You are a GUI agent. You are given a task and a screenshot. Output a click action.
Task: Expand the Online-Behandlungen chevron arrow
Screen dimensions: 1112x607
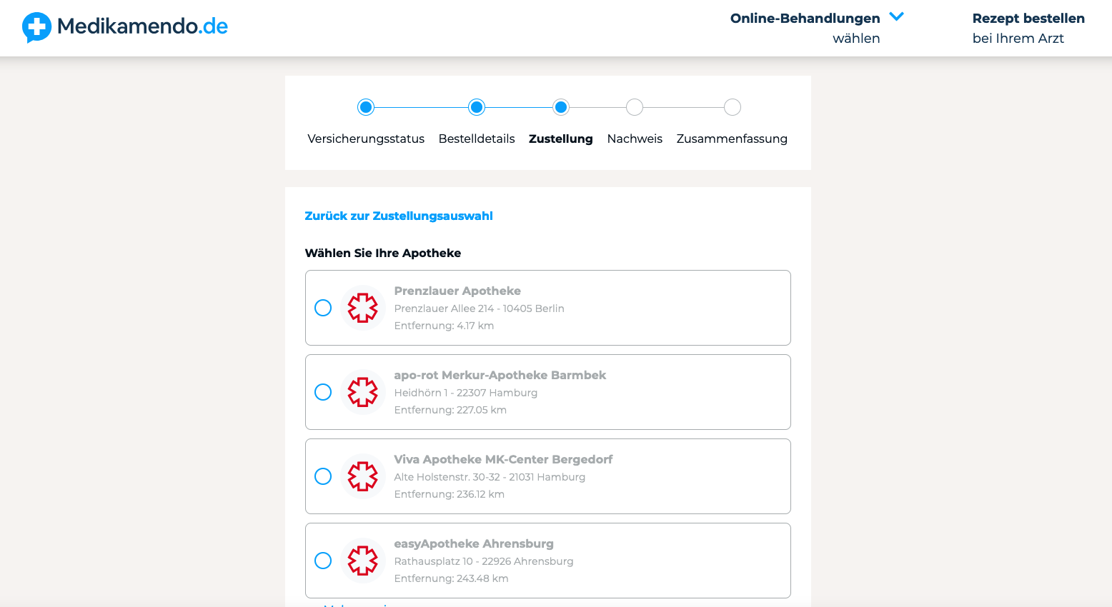click(x=896, y=17)
